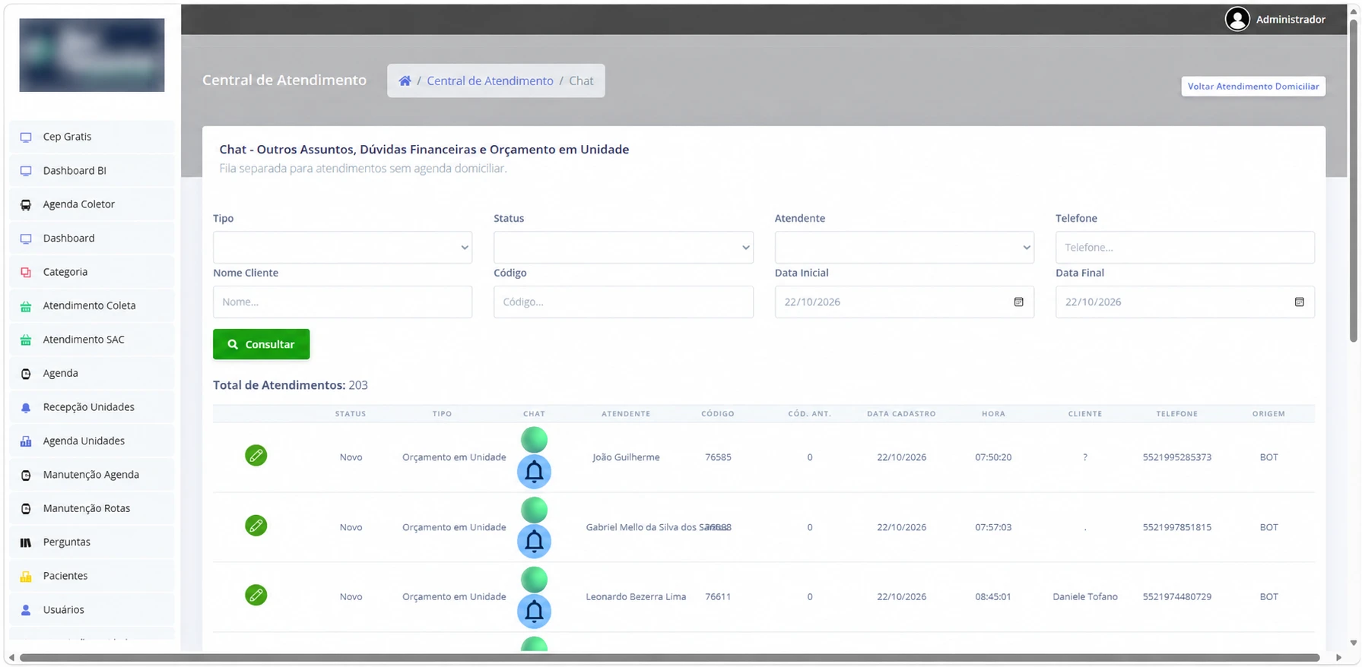Click the green Consultar button
Viewport: 1362px width, 667px height.
click(x=261, y=344)
